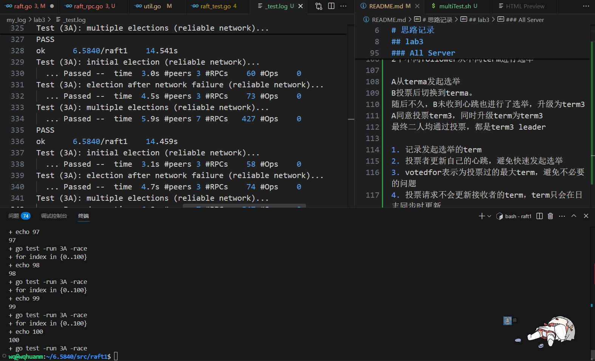Open terminal panel more actions ellipsis
The image size is (595, 361).
coord(562,216)
